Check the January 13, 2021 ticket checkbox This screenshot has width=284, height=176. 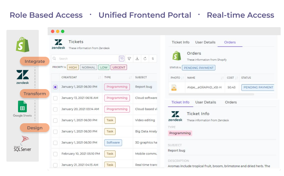(x=55, y=98)
